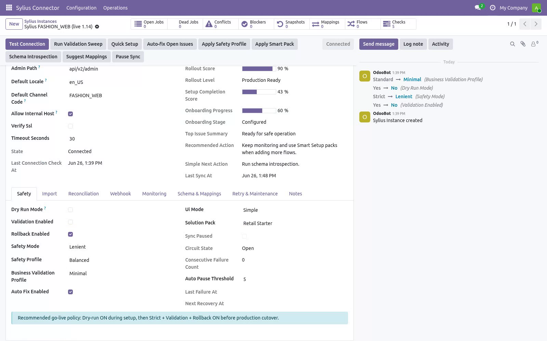
Task: Show followers via the person icon
Action: point(534,44)
